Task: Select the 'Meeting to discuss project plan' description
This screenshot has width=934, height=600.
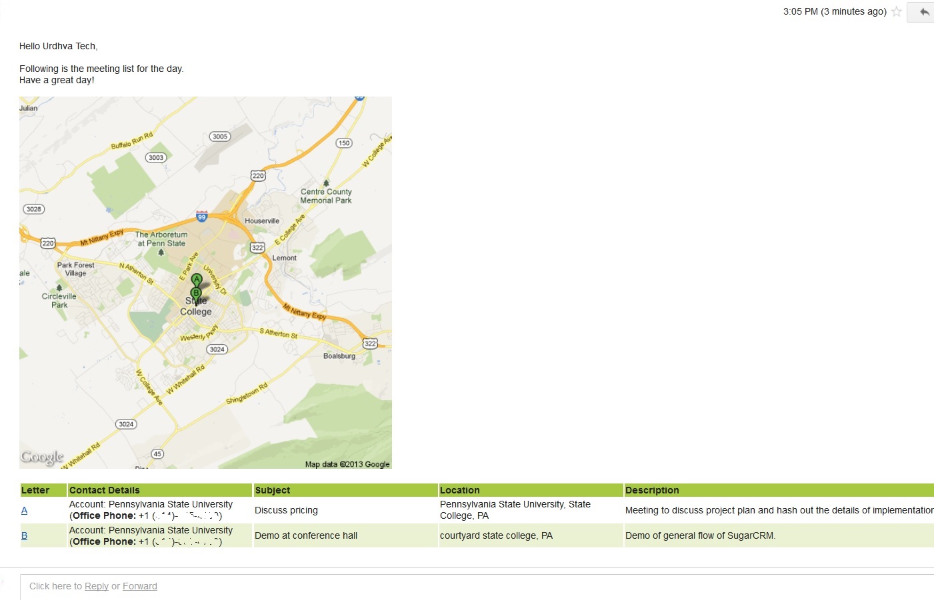Action: click(x=779, y=510)
